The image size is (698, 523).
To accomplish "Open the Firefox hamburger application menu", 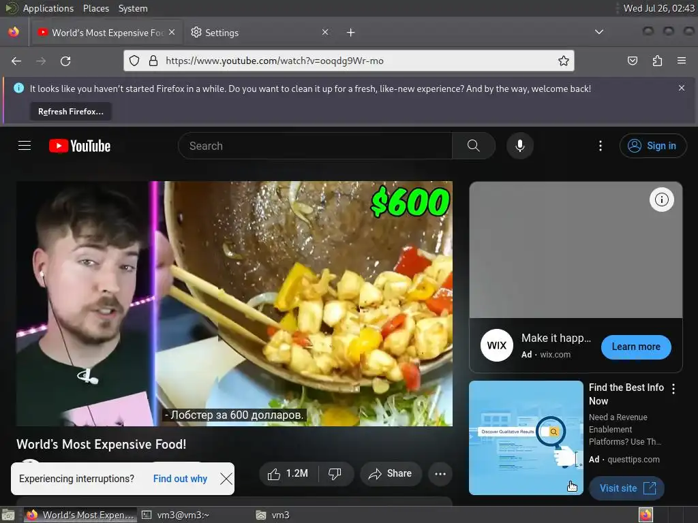I will tap(682, 61).
